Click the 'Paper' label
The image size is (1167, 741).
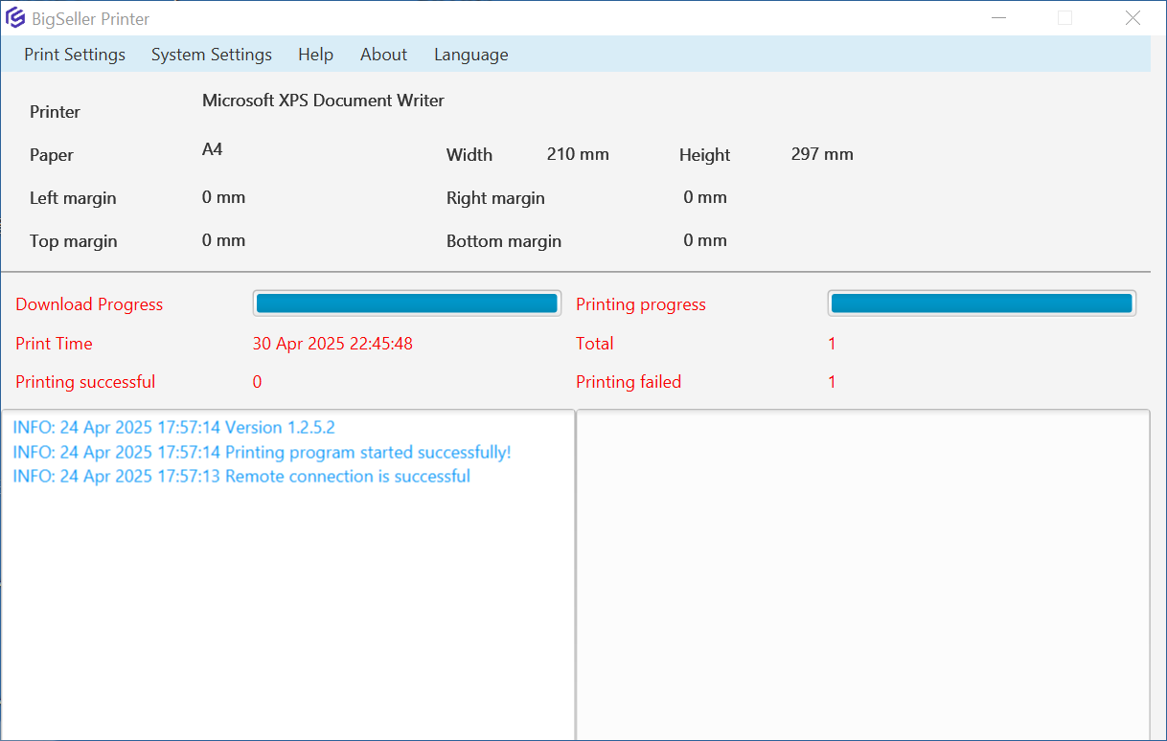pyautogui.click(x=52, y=155)
